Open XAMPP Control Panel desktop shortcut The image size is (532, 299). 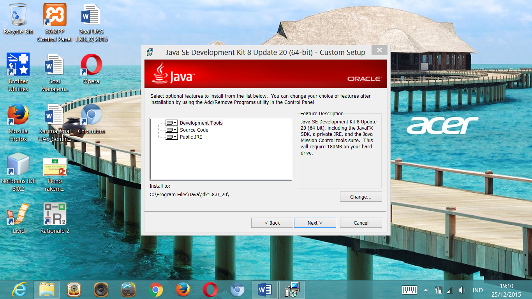55,23
